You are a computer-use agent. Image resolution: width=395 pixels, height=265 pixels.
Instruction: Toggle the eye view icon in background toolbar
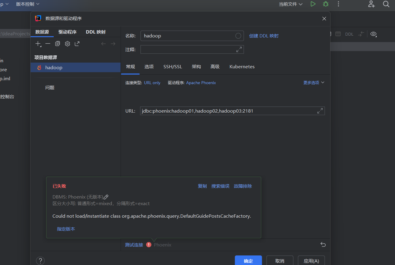[x=373, y=34]
